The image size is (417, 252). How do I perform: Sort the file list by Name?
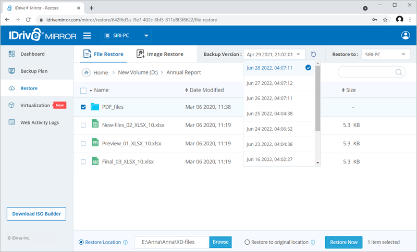99,90
